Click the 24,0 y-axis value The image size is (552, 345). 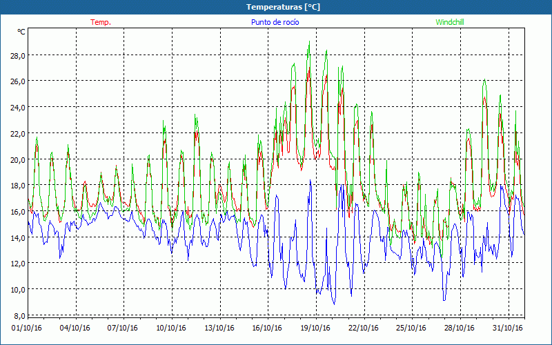[x=17, y=108]
